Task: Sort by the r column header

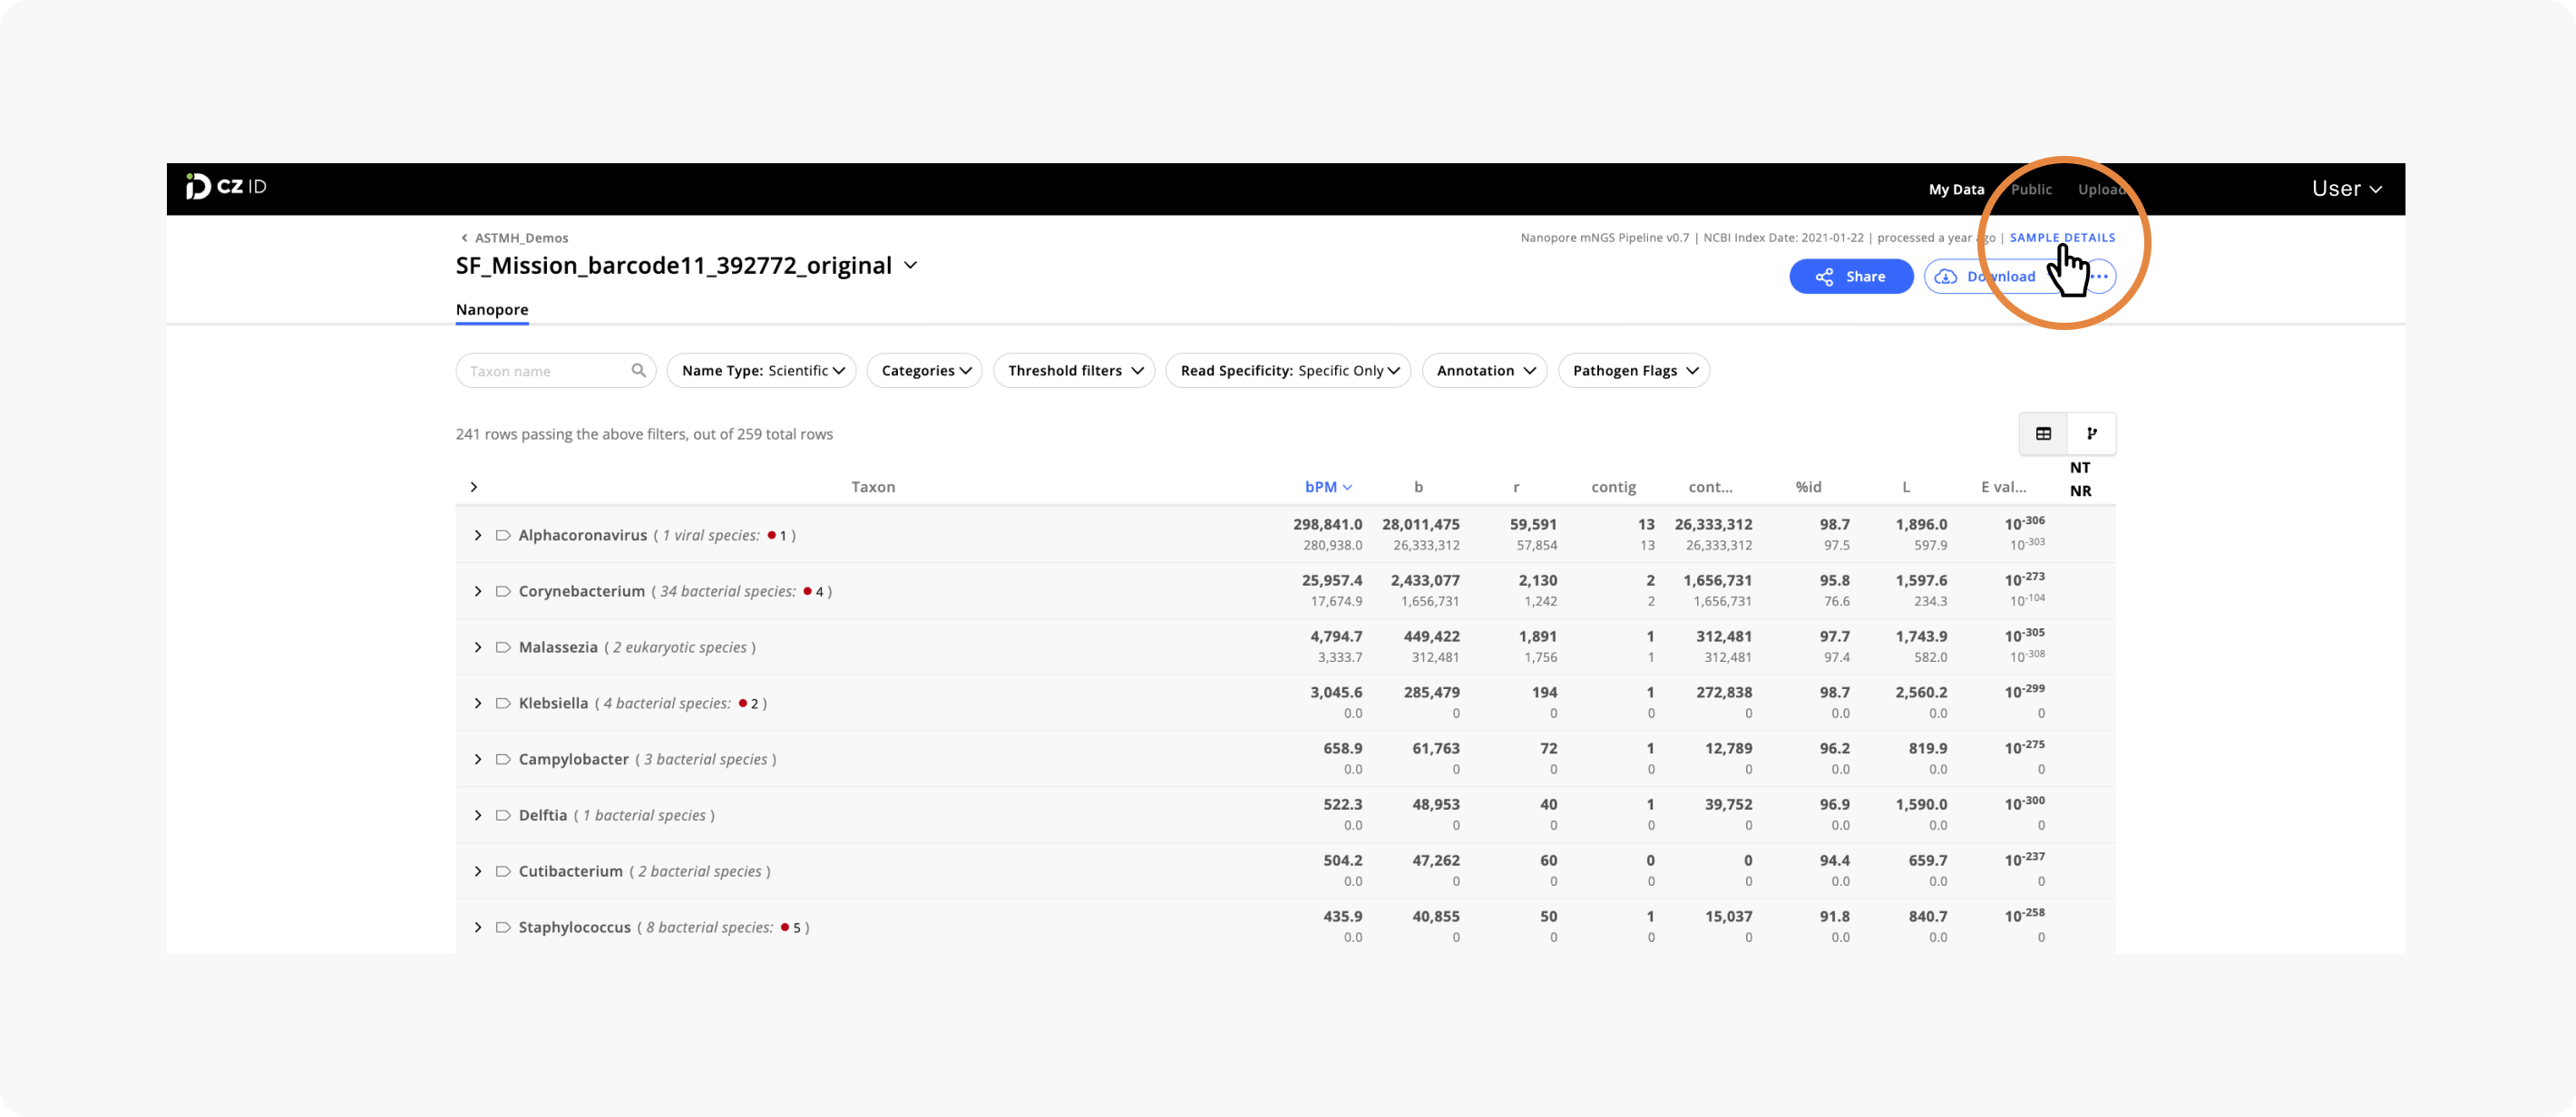Action: click(x=1516, y=487)
